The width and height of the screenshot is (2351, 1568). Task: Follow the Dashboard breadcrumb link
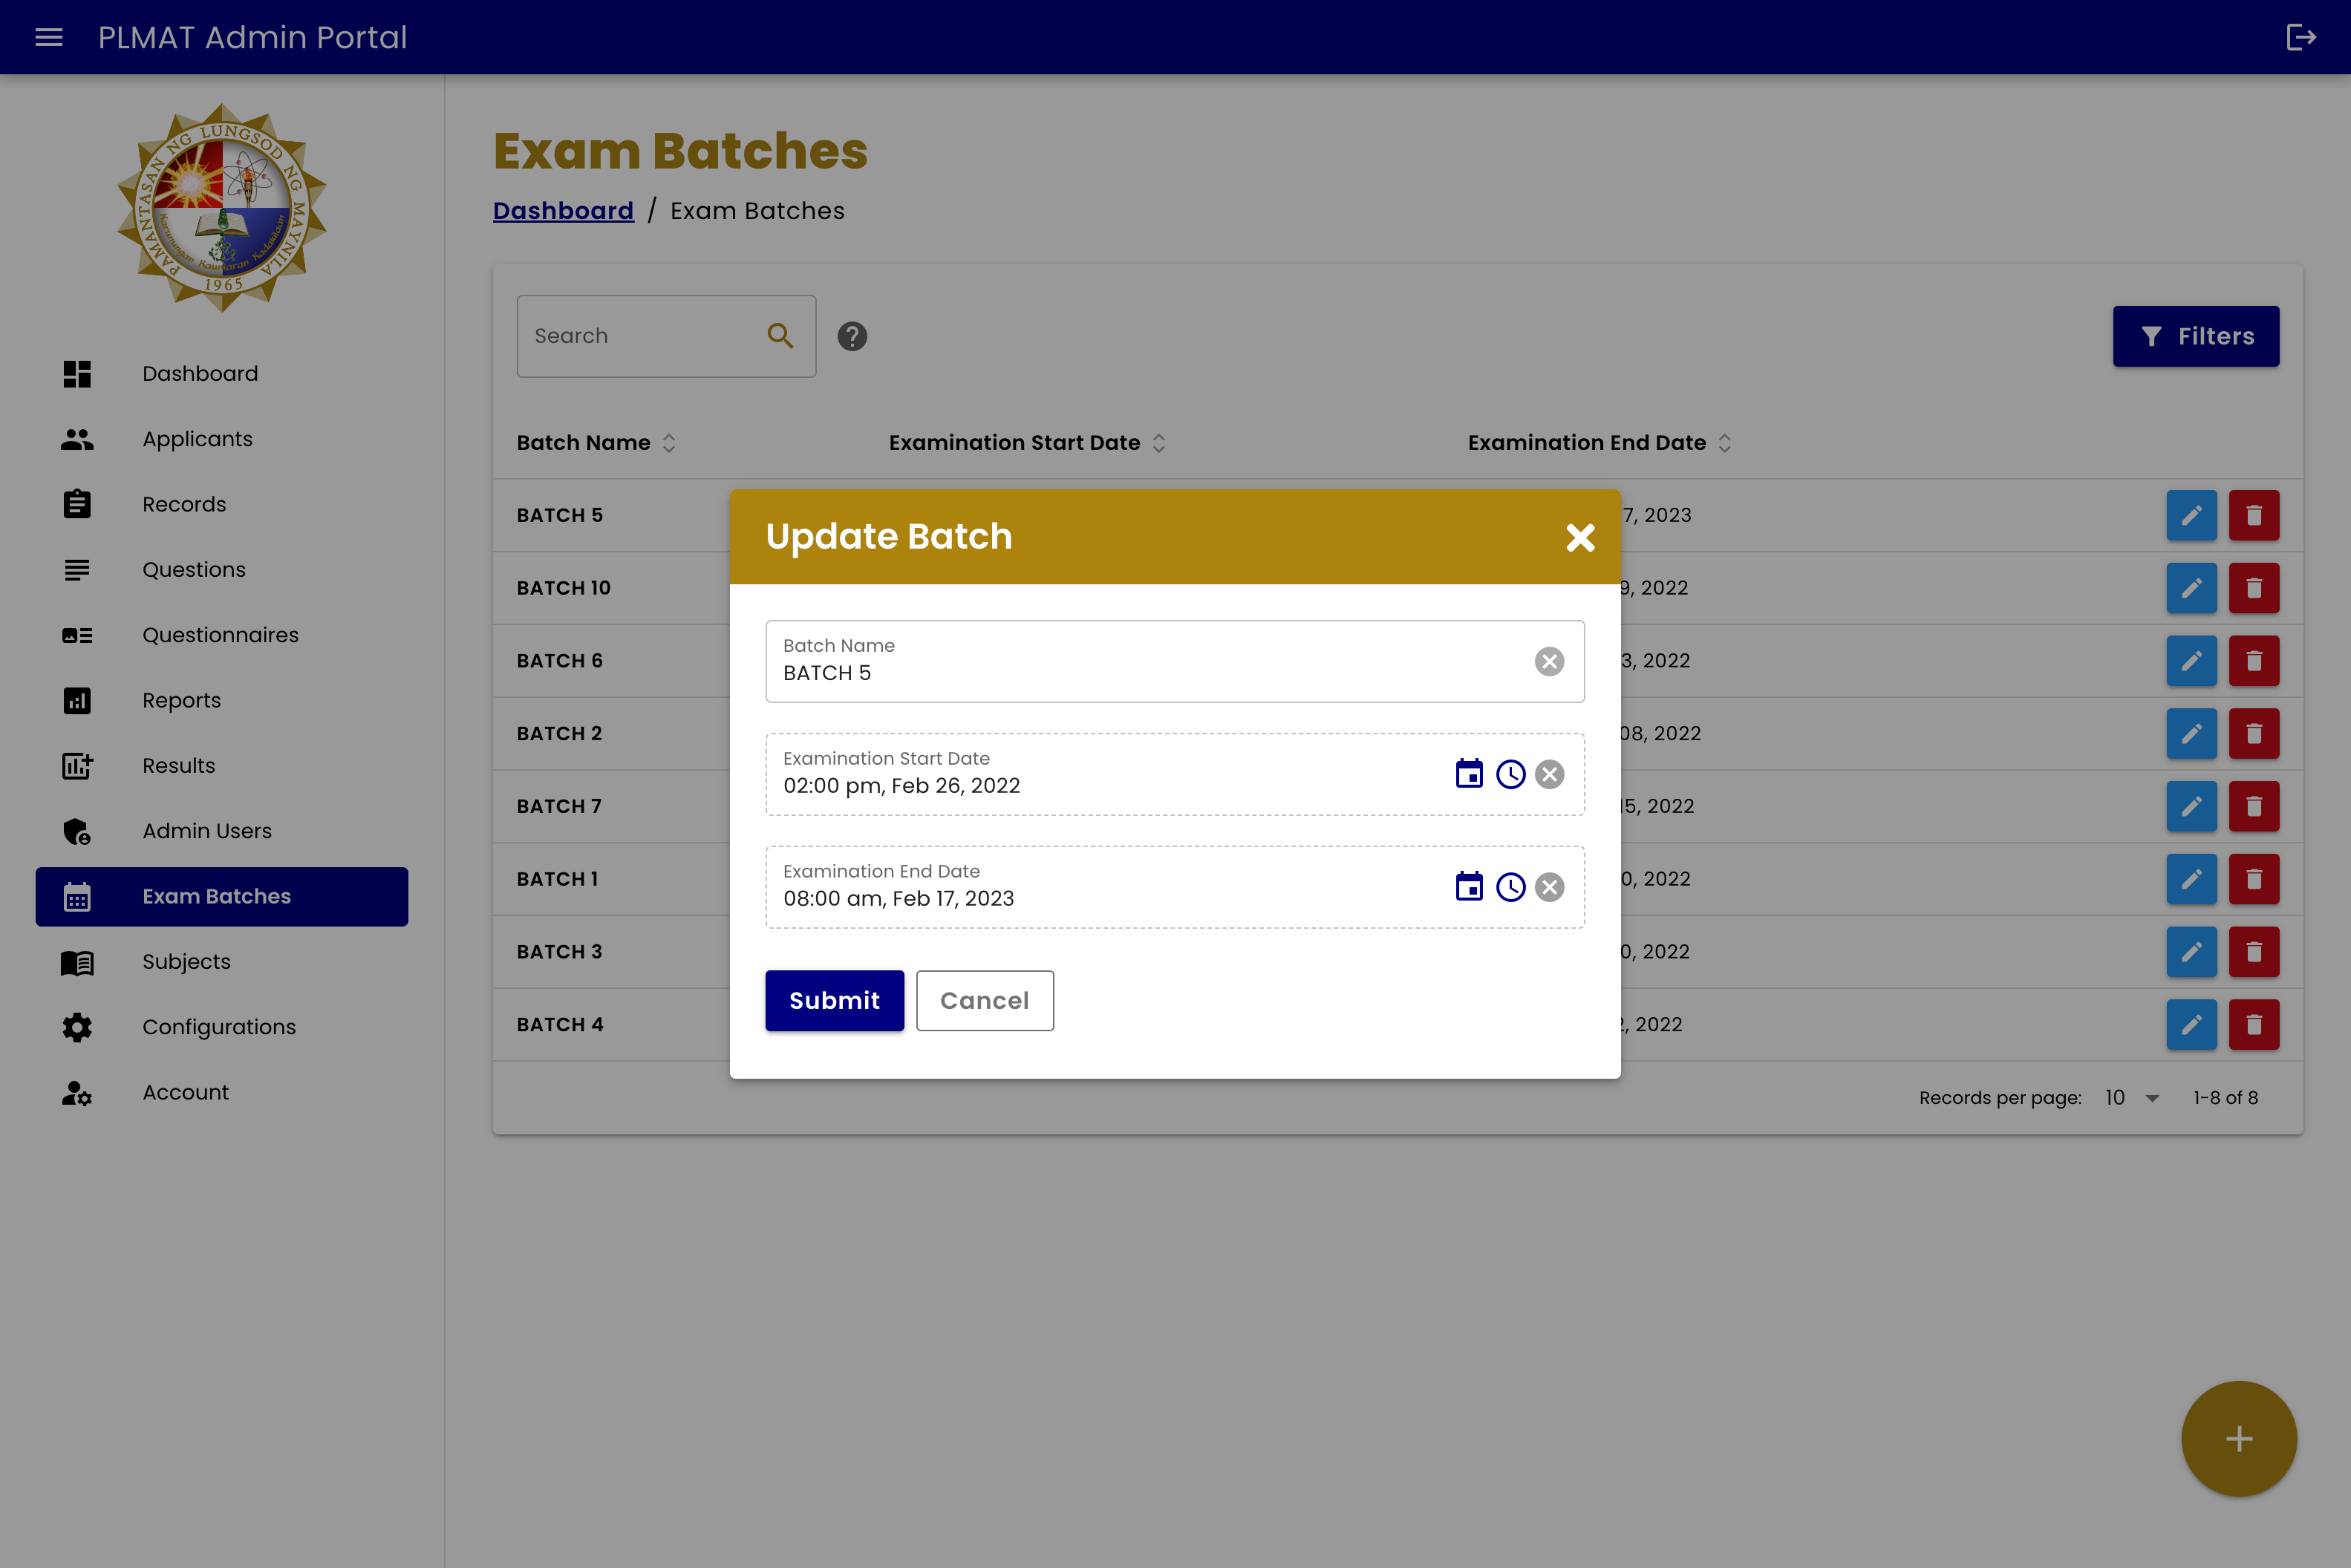click(563, 211)
